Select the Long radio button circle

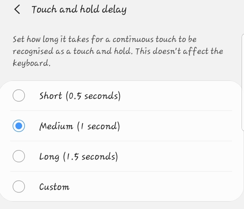click(19, 156)
